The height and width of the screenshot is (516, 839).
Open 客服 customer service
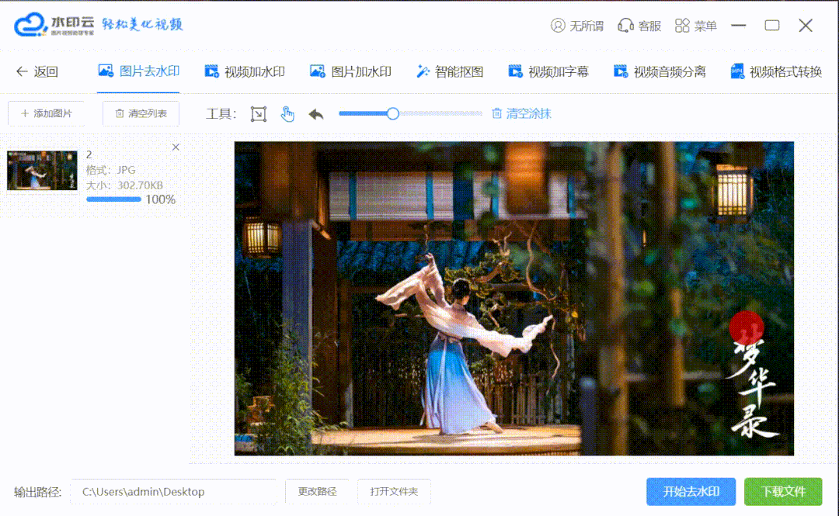click(639, 26)
